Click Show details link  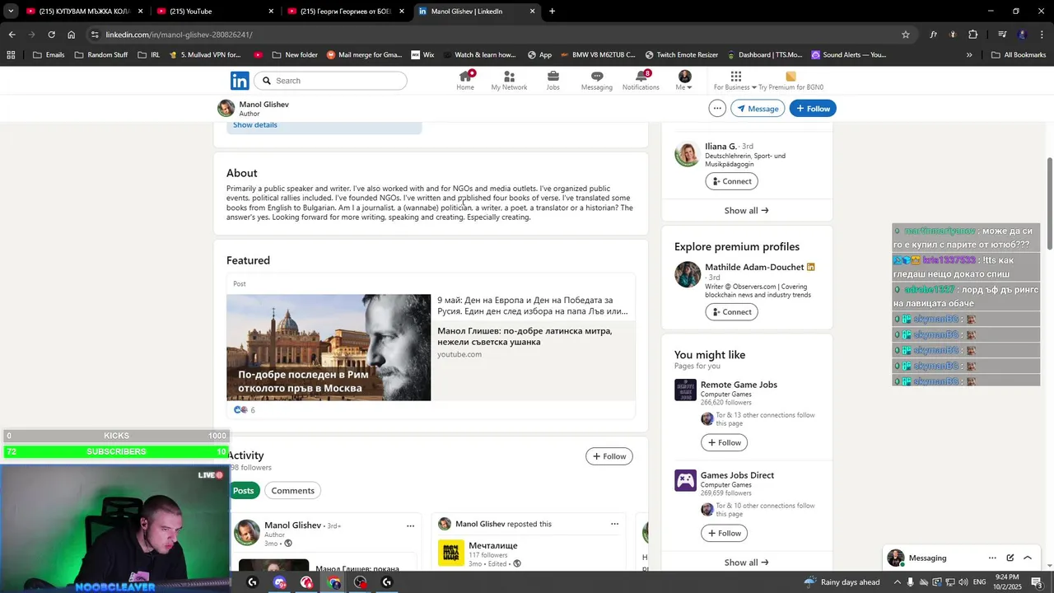pos(255,125)
